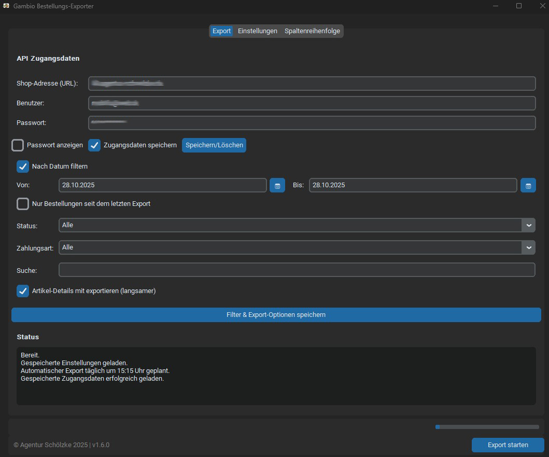Click the Gambio app icon in title bar

tap(6, 6)
